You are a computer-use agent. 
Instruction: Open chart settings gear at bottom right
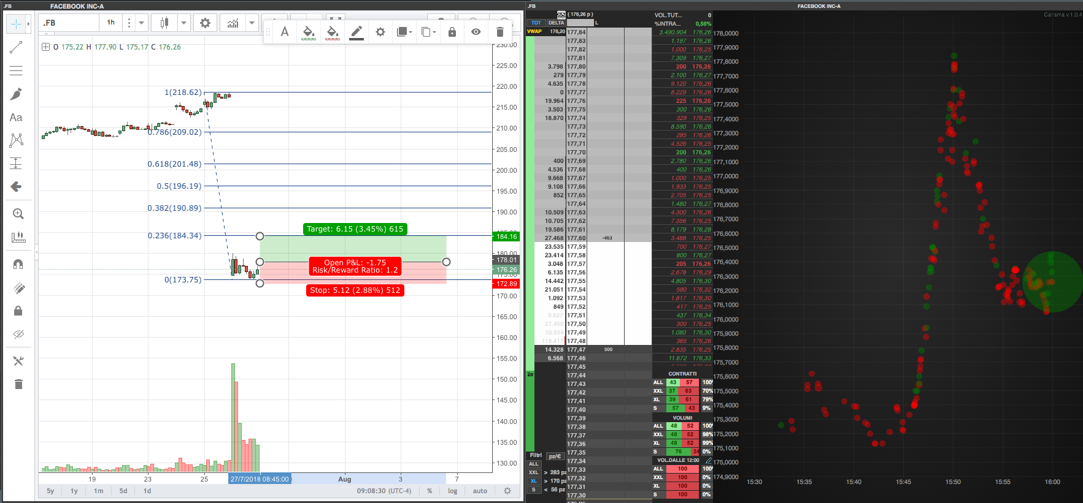click(x=507, y=491)
